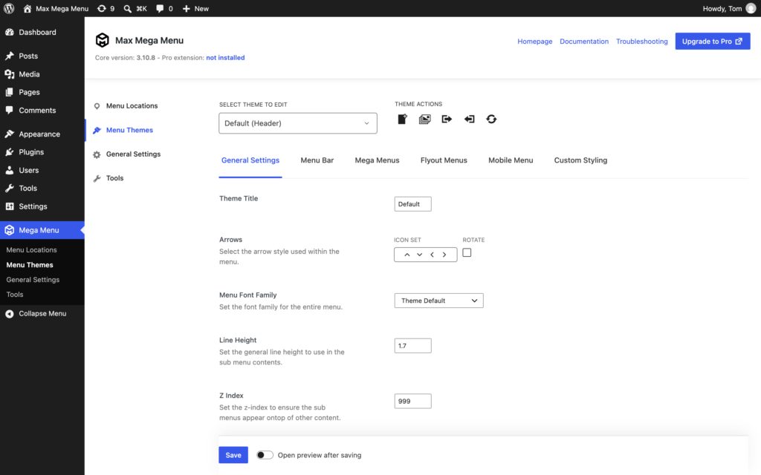
Task: Expand the Select Theme to Edit dropdown
Action: point(297,123)
